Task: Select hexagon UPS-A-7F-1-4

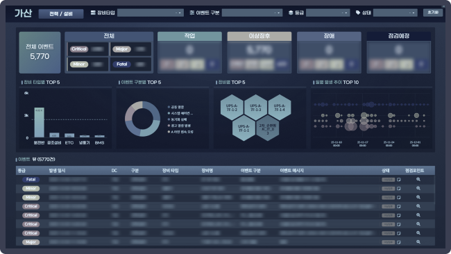Action: 280,108
